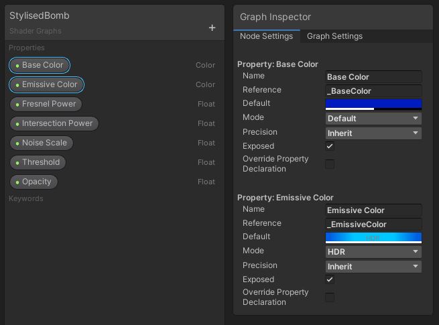Edit the Emissive Color Name field

pos(373,210)
